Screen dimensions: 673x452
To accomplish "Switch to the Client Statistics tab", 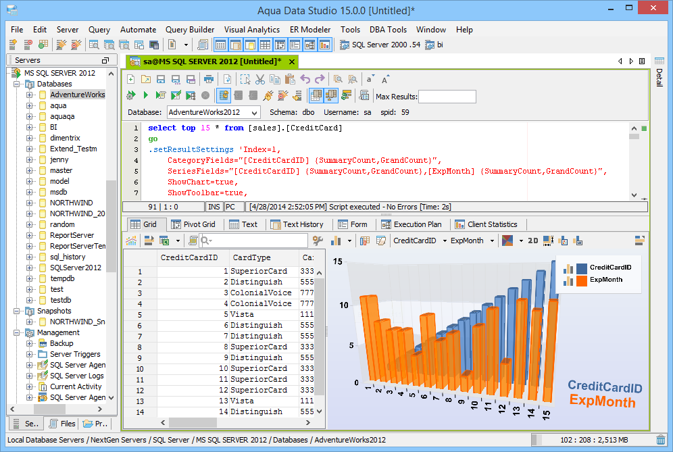I will click(487, 224).
